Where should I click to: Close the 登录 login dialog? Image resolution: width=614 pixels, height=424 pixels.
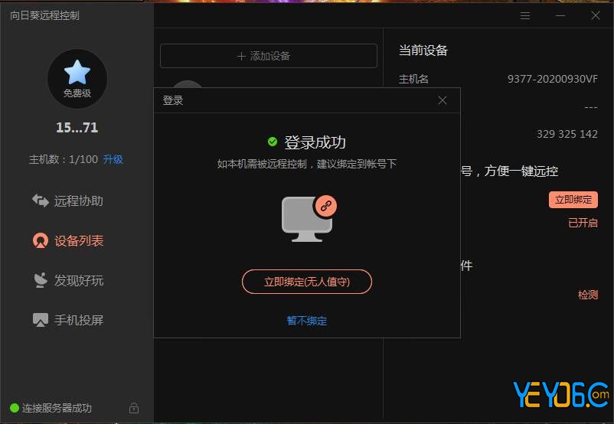(443, 100)
